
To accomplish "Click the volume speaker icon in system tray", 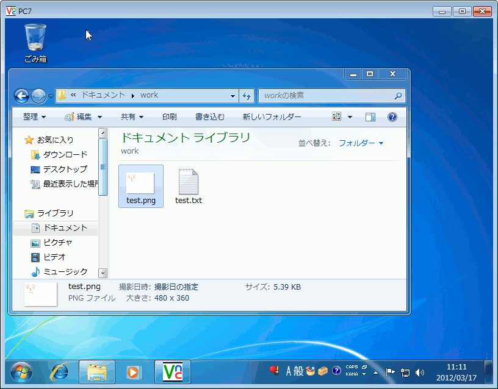I will point(420,372).
